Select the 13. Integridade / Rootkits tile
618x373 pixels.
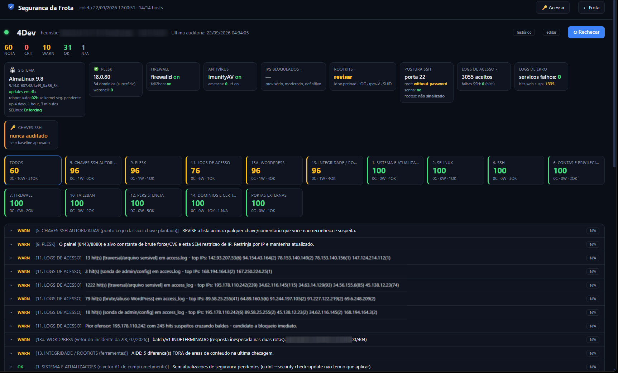(x=335, y=170)
